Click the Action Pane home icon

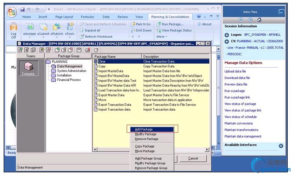259,19
